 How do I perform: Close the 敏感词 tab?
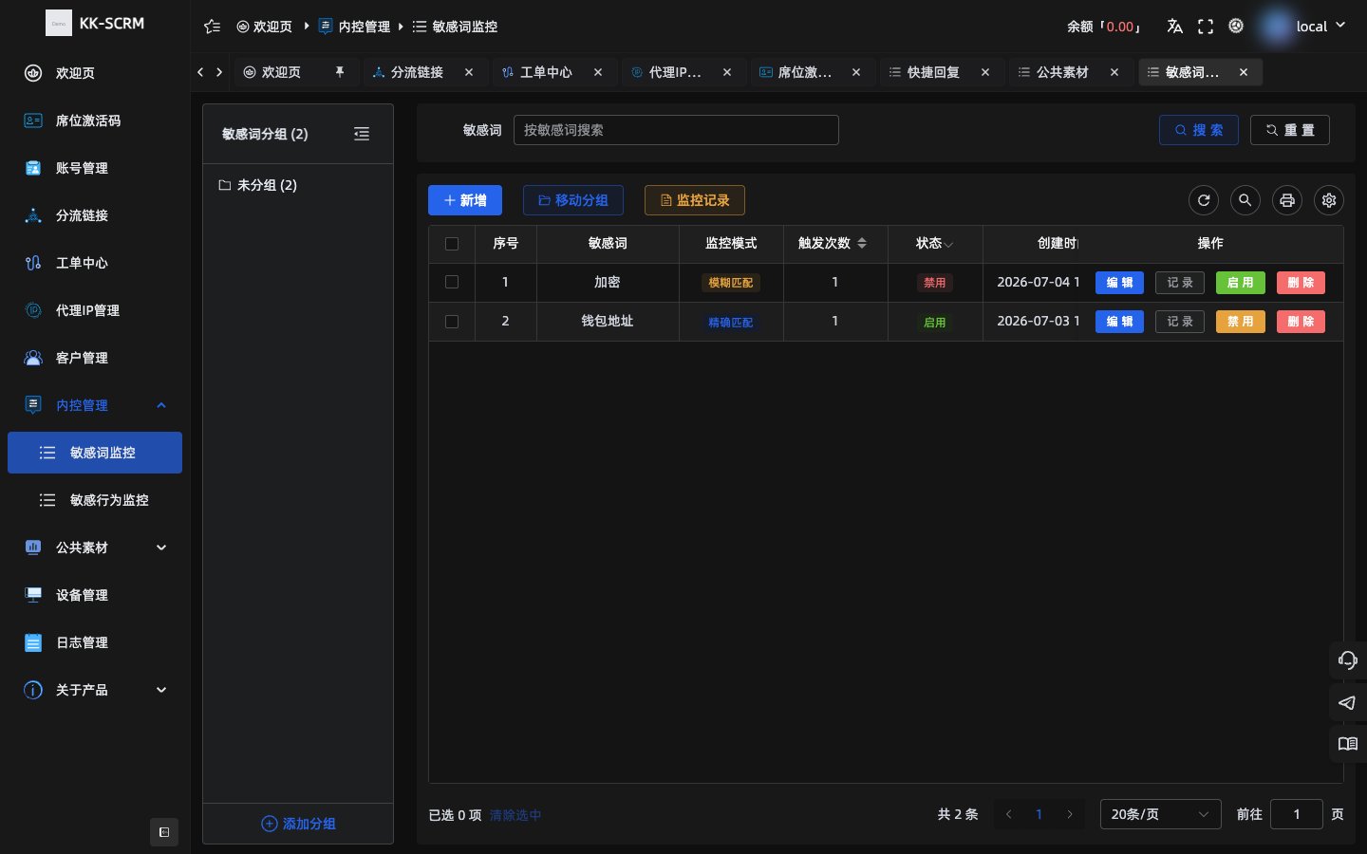(1244, 72)
